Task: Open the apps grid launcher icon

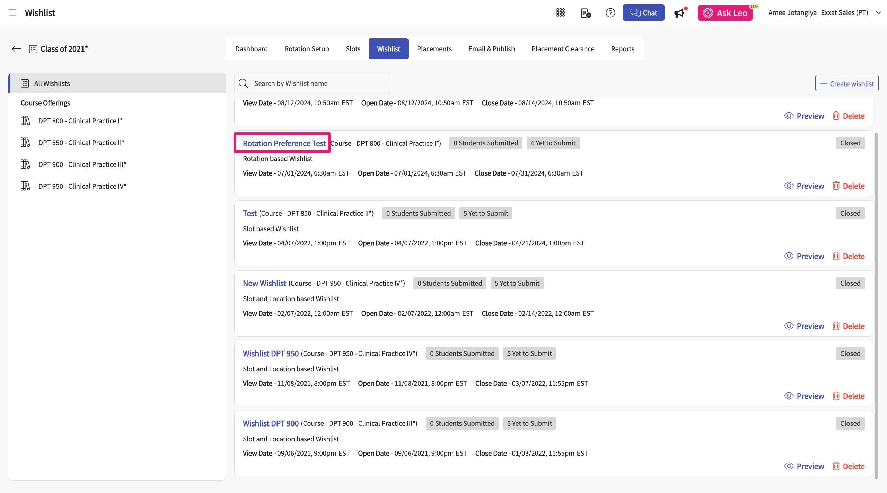Action: tap(560, 13)
